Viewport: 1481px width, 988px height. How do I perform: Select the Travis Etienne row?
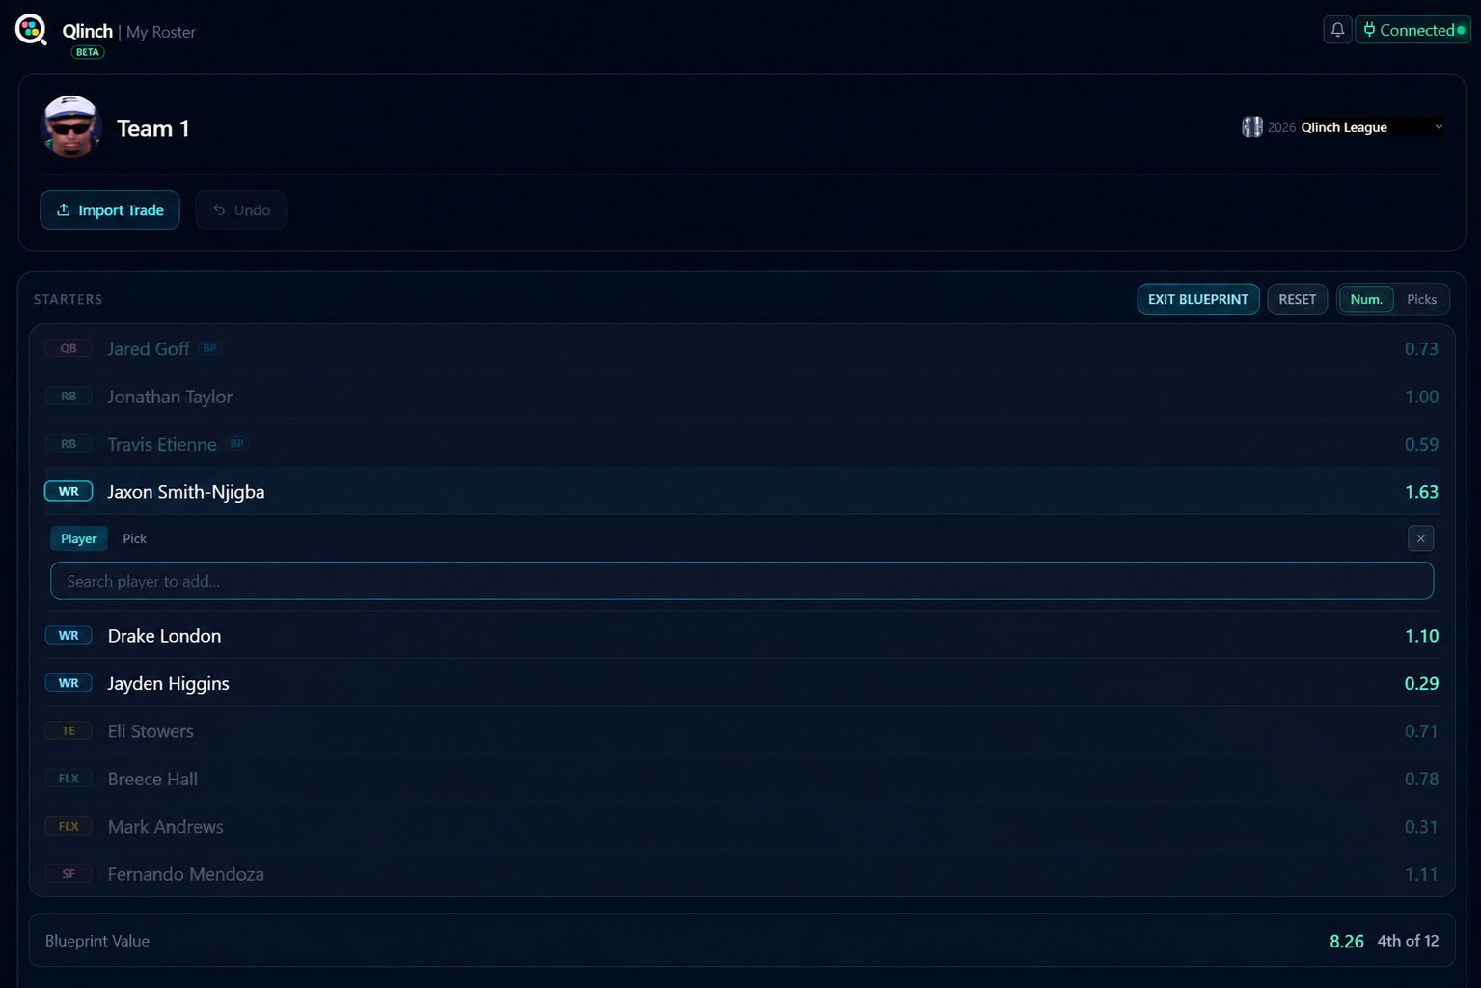(742, 444)
